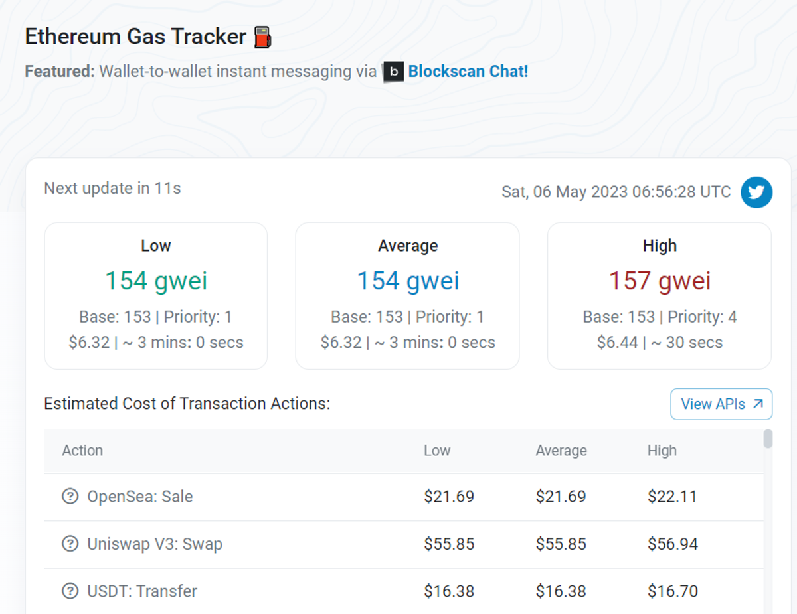Click the Sat, 06 May 2023 timestamp
This screenshot has height=614, width=797.
(x=616, y=192)
